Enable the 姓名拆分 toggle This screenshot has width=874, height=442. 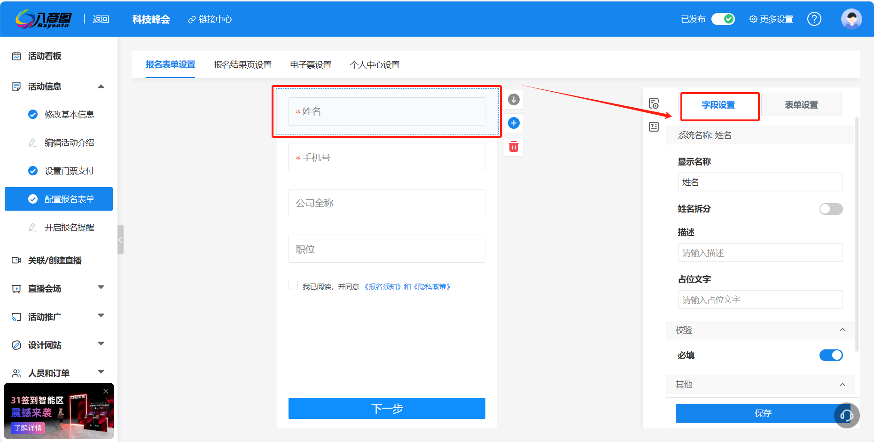(831, 209)
